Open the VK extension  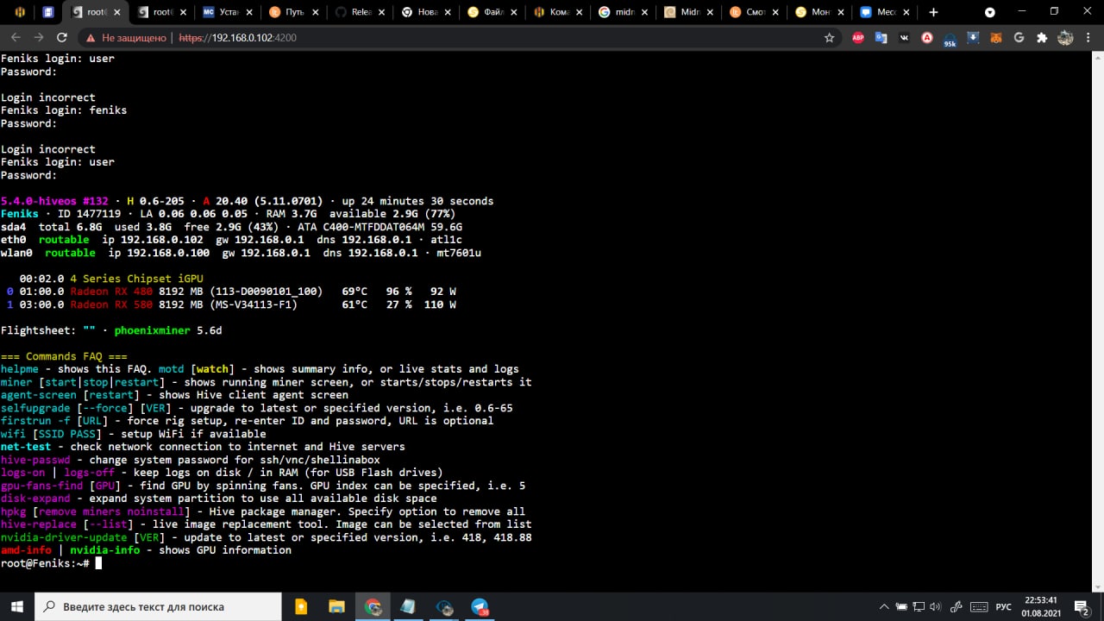pyautogui.click(x=904, y=38)
